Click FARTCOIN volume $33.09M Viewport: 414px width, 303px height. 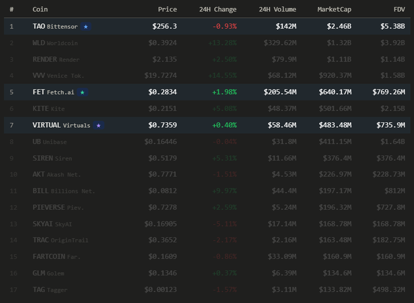click(x=282, y=257)
